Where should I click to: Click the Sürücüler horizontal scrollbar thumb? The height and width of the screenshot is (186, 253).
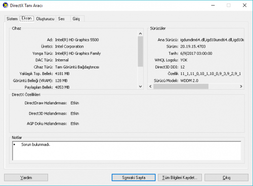click(181, 87)
